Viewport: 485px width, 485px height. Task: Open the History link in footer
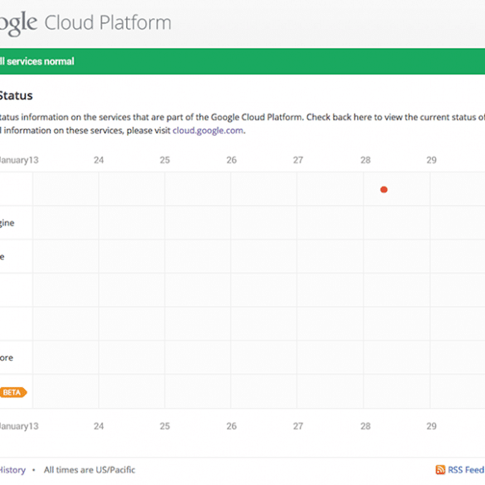pyautogui.click(x=12, y=470)
